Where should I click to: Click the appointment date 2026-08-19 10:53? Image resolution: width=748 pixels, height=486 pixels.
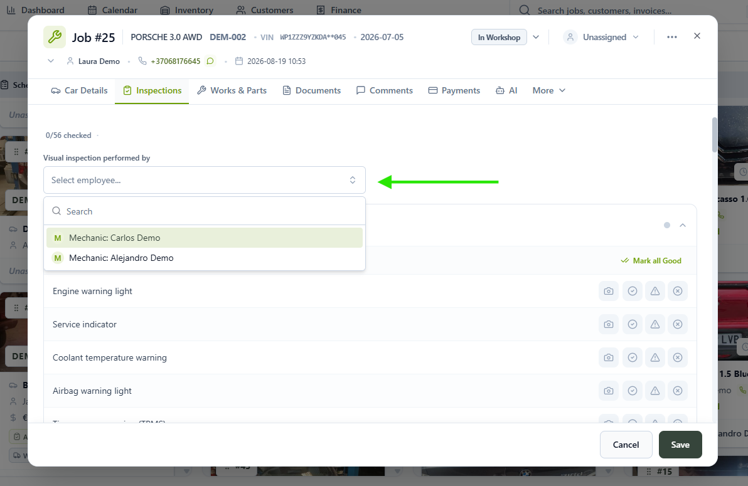coord(276,61)
